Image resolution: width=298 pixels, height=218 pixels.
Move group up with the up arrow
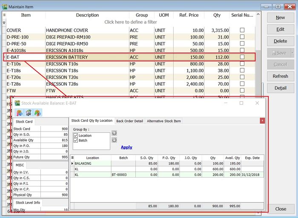tap(114, 133)
